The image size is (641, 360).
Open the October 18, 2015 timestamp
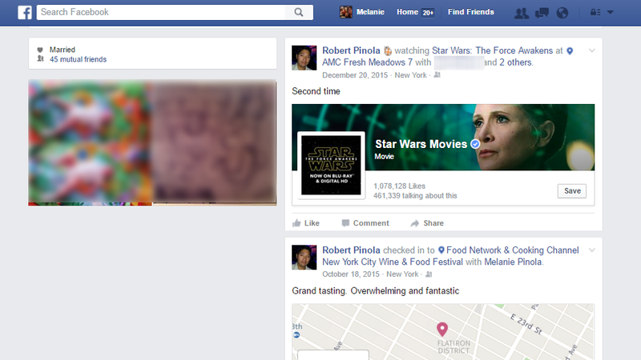[x=351, y=274]
